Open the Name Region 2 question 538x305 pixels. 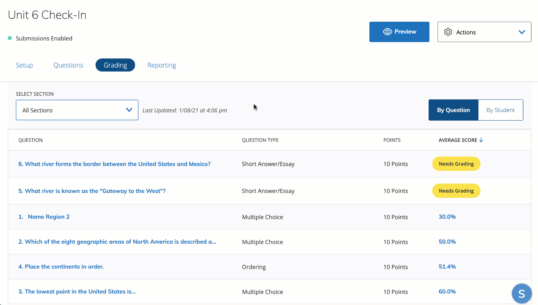point(48,217)
